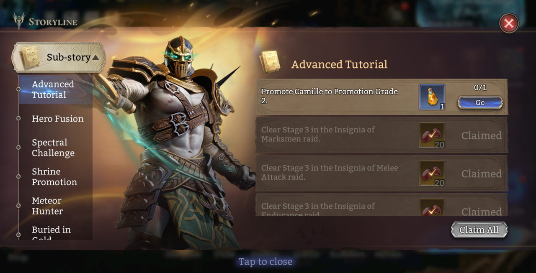
Task: Tap the Tap to close text
Action: [x=265, y=262]
